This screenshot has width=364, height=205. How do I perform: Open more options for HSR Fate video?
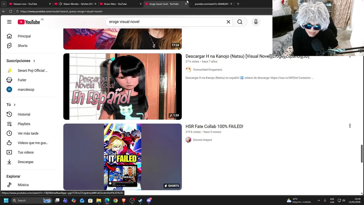[x=350, y=126]
